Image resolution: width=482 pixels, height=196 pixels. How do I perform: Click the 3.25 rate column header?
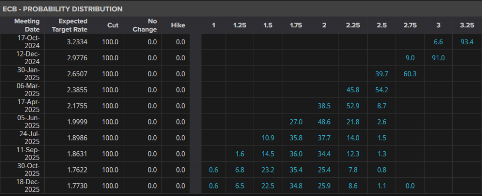point(467,25)
